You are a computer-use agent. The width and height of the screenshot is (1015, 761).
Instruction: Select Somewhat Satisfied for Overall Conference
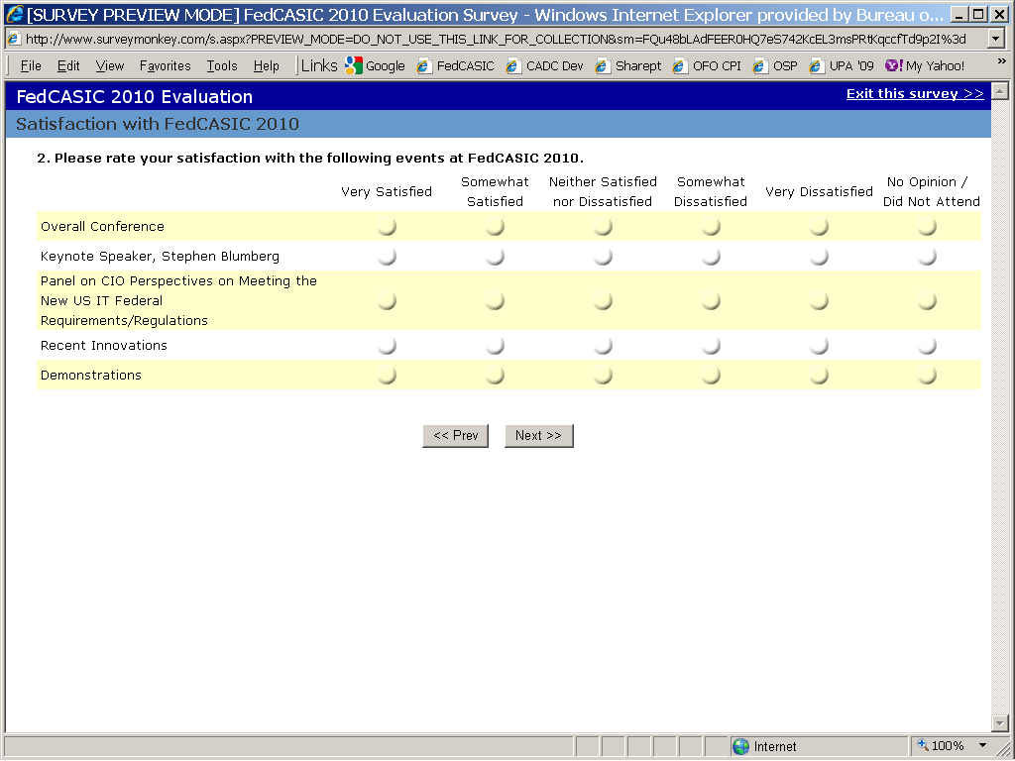coord(496,227)
